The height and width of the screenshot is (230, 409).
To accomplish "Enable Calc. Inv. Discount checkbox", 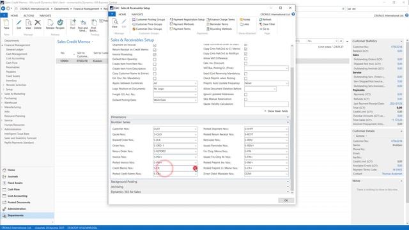I will 245,63.
